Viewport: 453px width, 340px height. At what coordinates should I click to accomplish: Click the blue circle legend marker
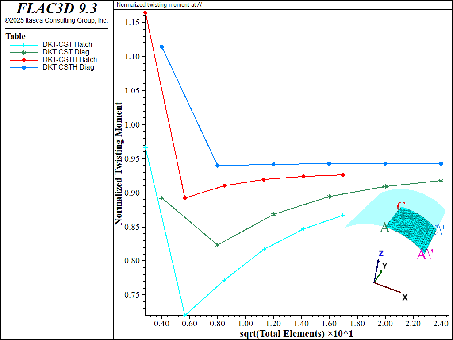click(x=24, y=67)
